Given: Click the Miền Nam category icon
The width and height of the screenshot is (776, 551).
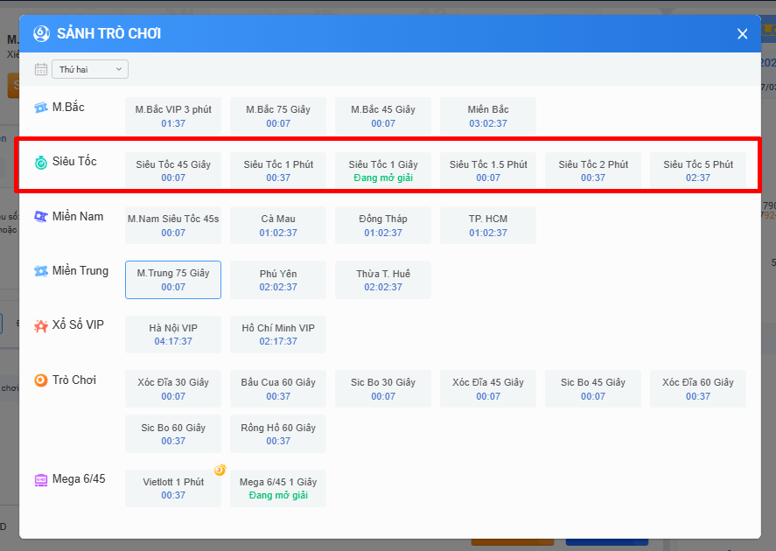Looking at the screenshot, I should 41,217.
